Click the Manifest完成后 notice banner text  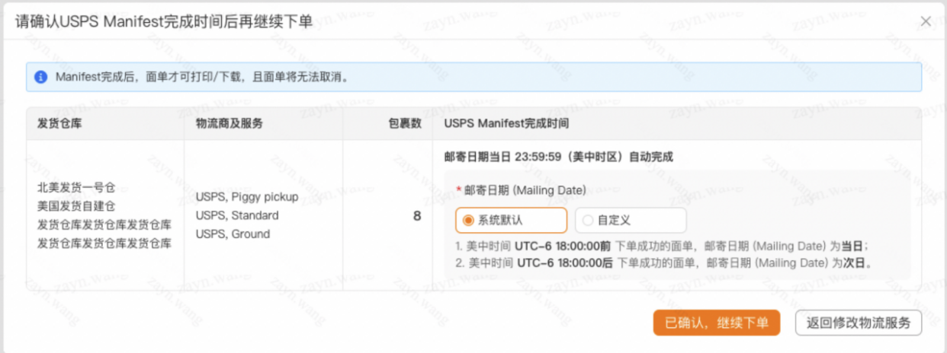(x=202, y=77)
